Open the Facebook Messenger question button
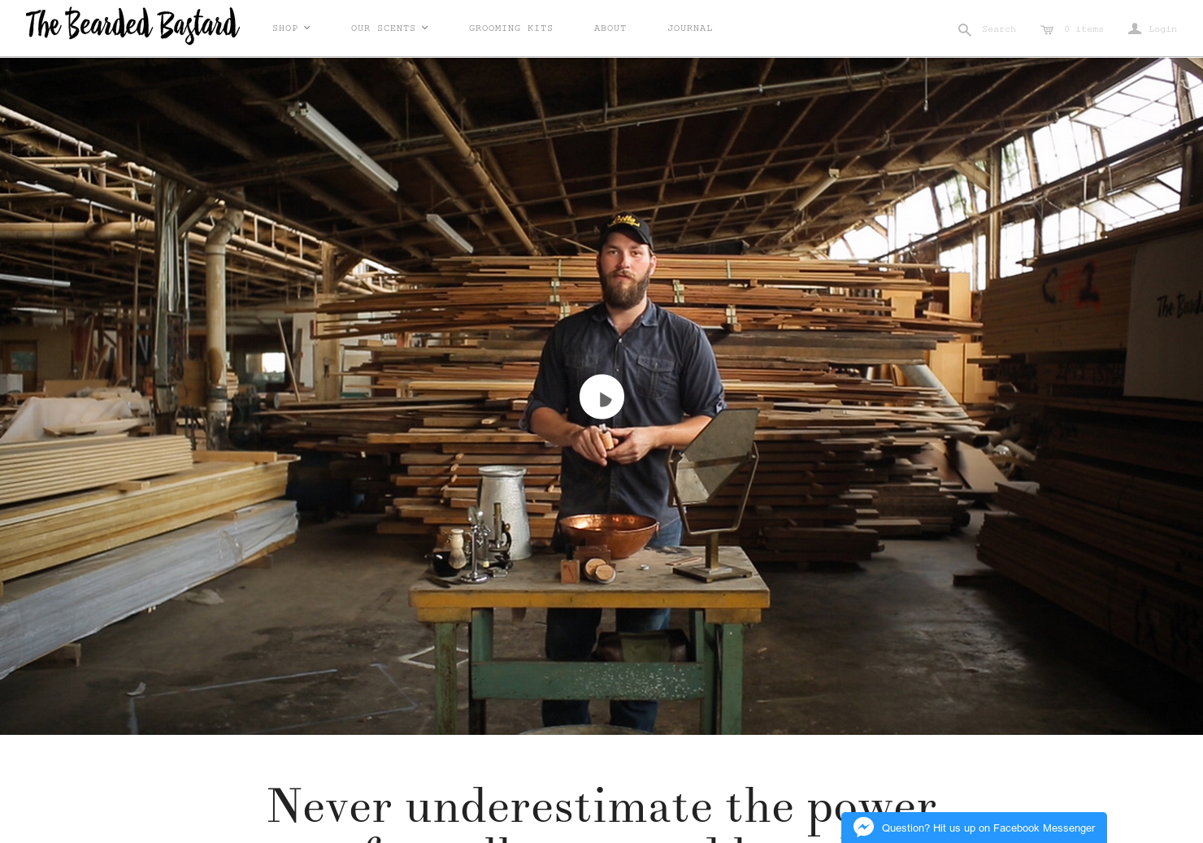Screen dimensions: 1203x843 974,828
